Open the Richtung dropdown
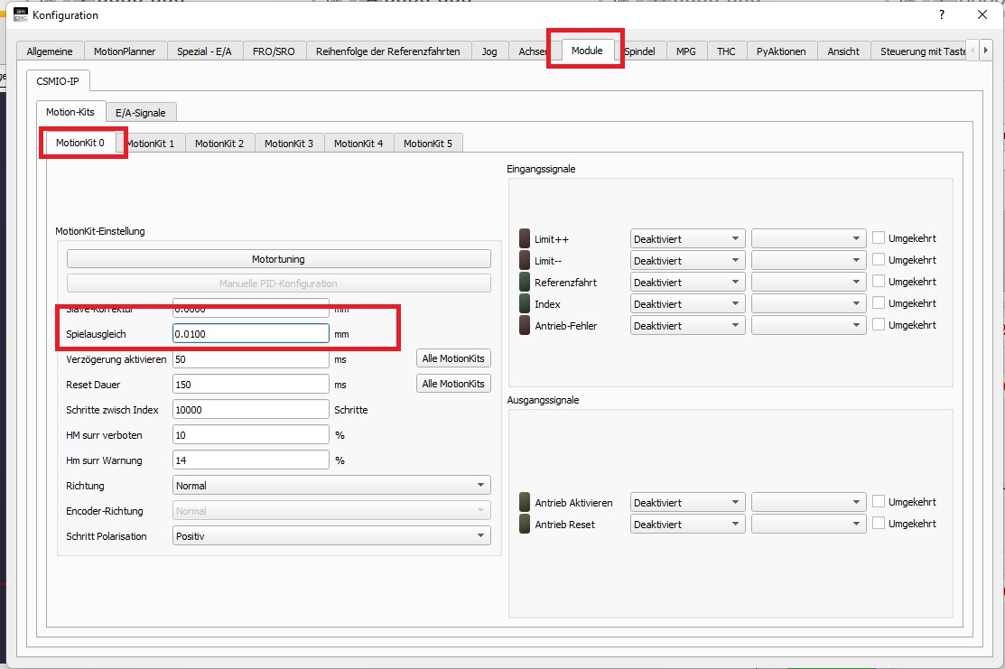This screenshot has width=1005, height=669. click(x=331, y=486)
